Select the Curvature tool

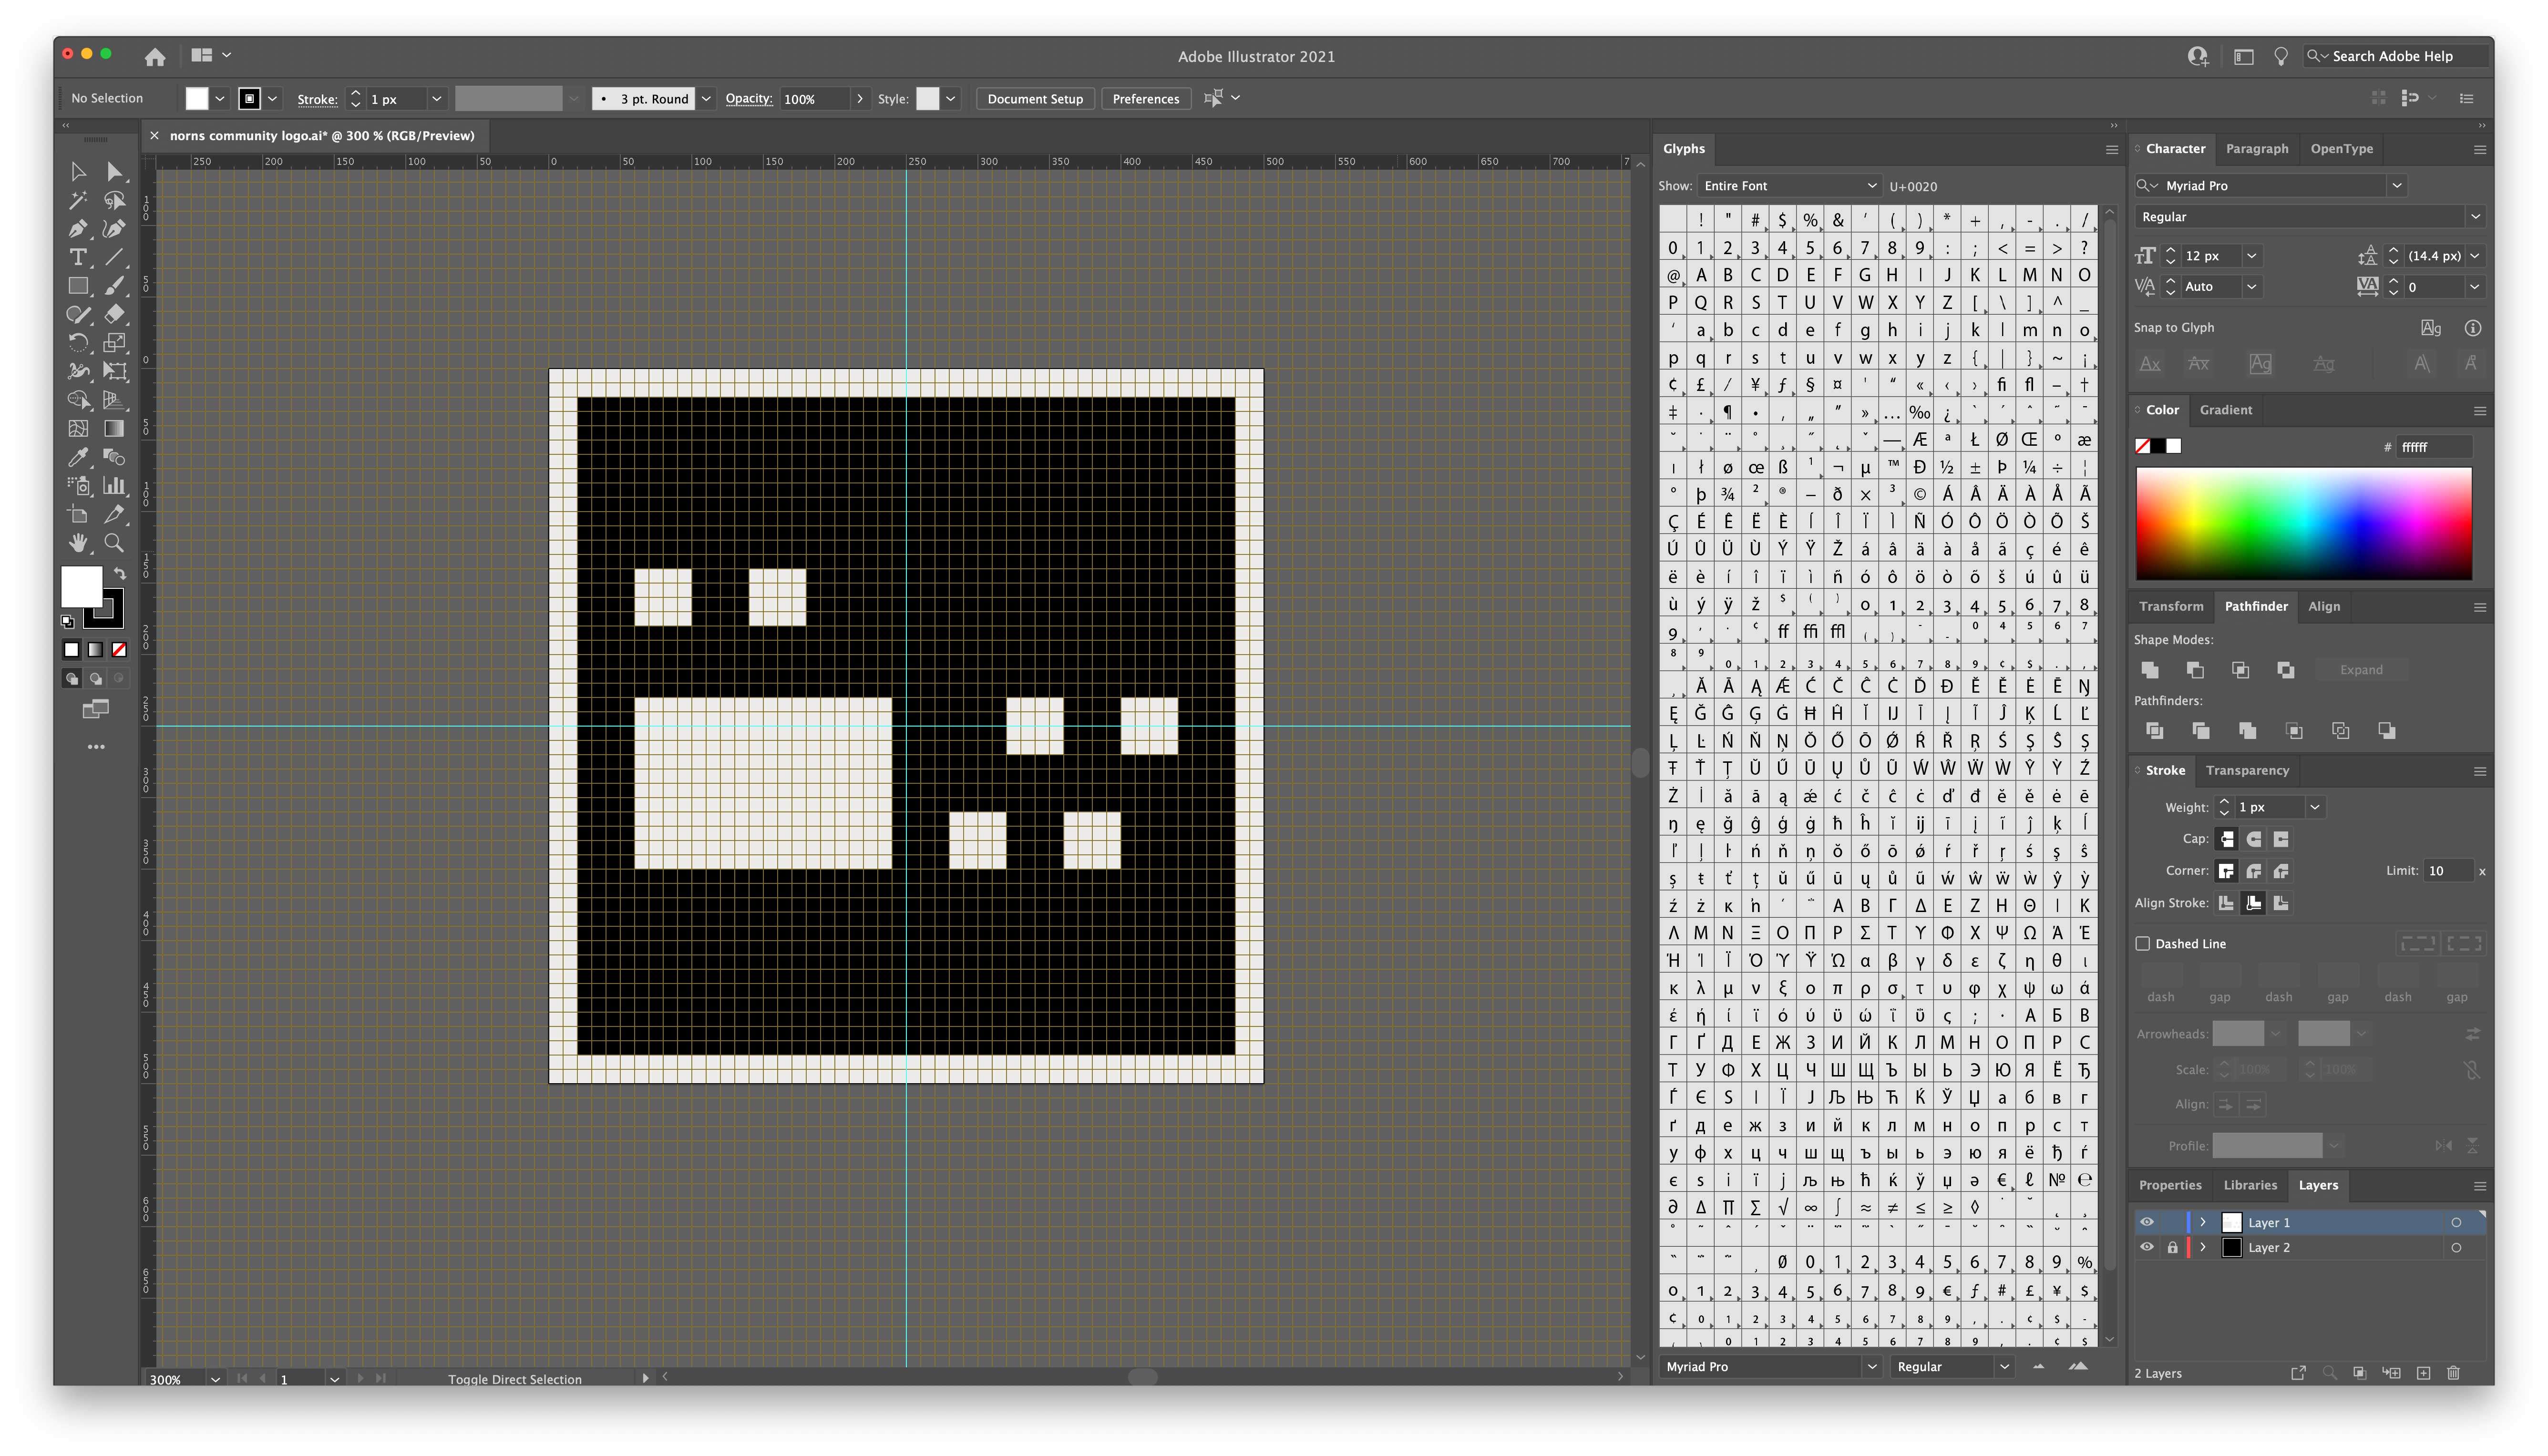[x=115, y=229]
